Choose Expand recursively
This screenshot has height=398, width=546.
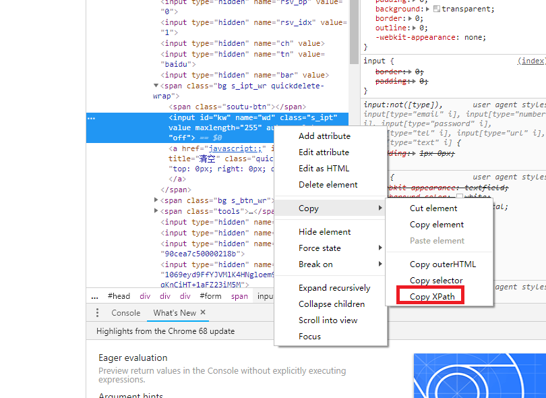[334, 288]
